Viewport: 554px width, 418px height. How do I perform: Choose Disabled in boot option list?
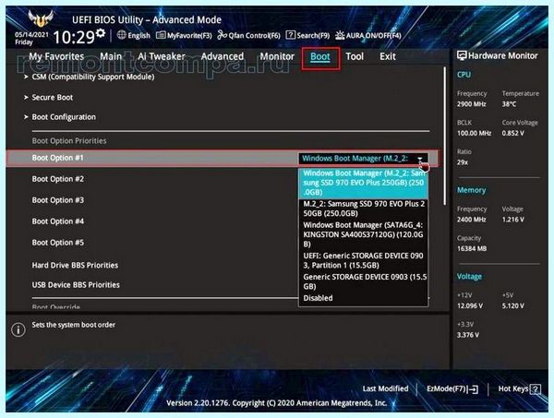318,298
